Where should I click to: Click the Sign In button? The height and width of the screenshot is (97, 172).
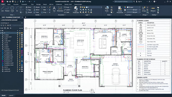pos(139,2)
